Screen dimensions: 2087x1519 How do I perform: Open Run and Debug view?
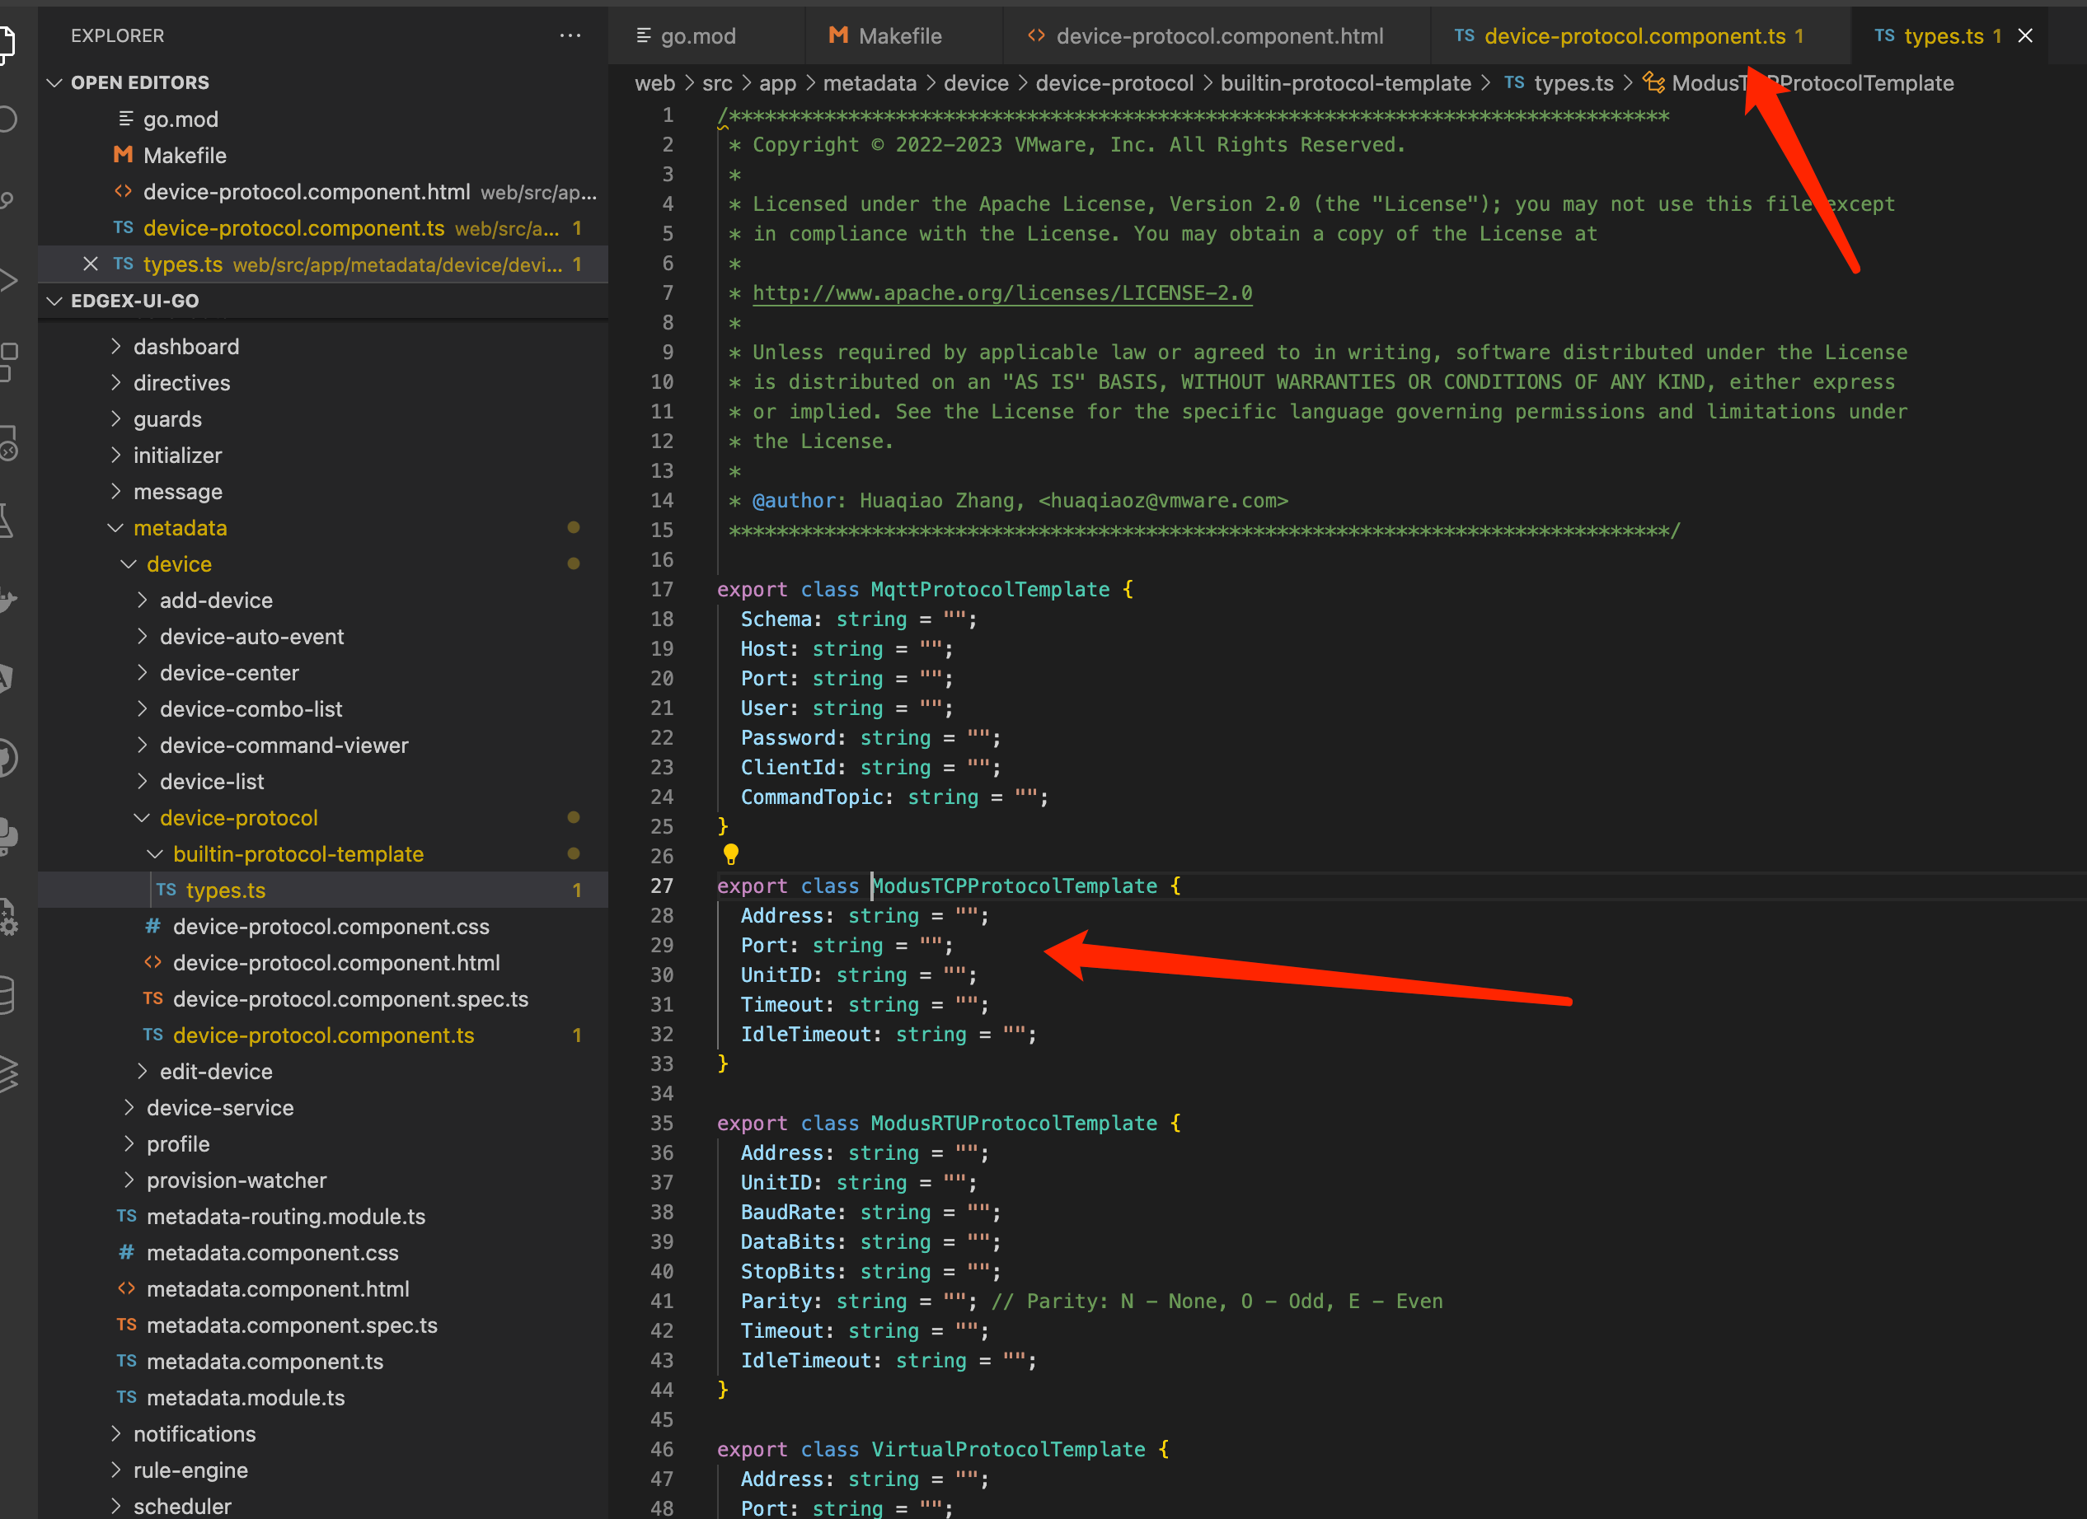[7, 280]
